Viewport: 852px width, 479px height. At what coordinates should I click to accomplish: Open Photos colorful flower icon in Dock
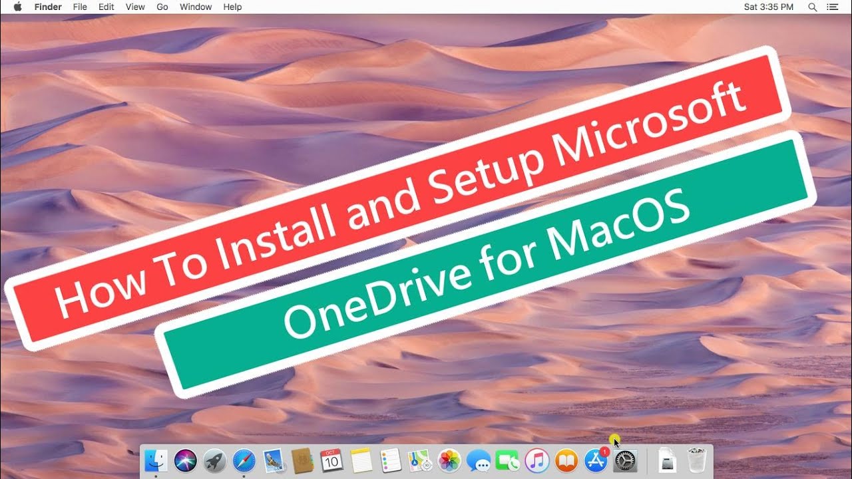click(x=449, y=460)
